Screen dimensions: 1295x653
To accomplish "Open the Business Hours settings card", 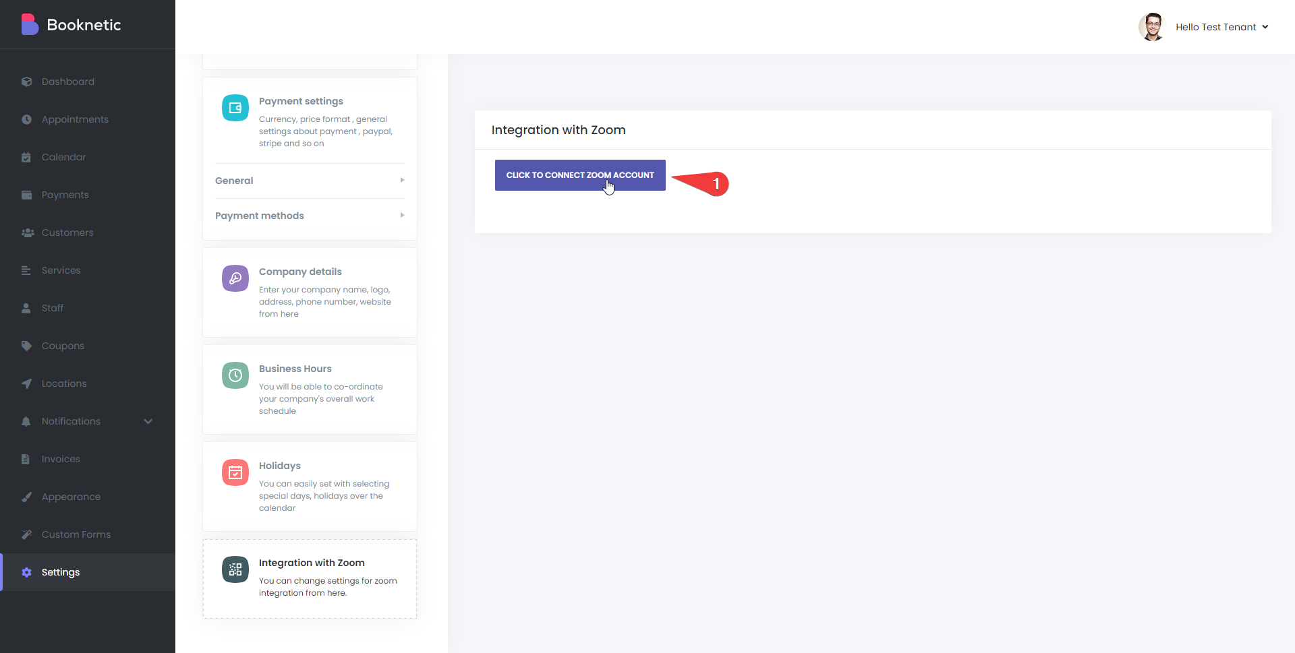I will coord(310,390).
